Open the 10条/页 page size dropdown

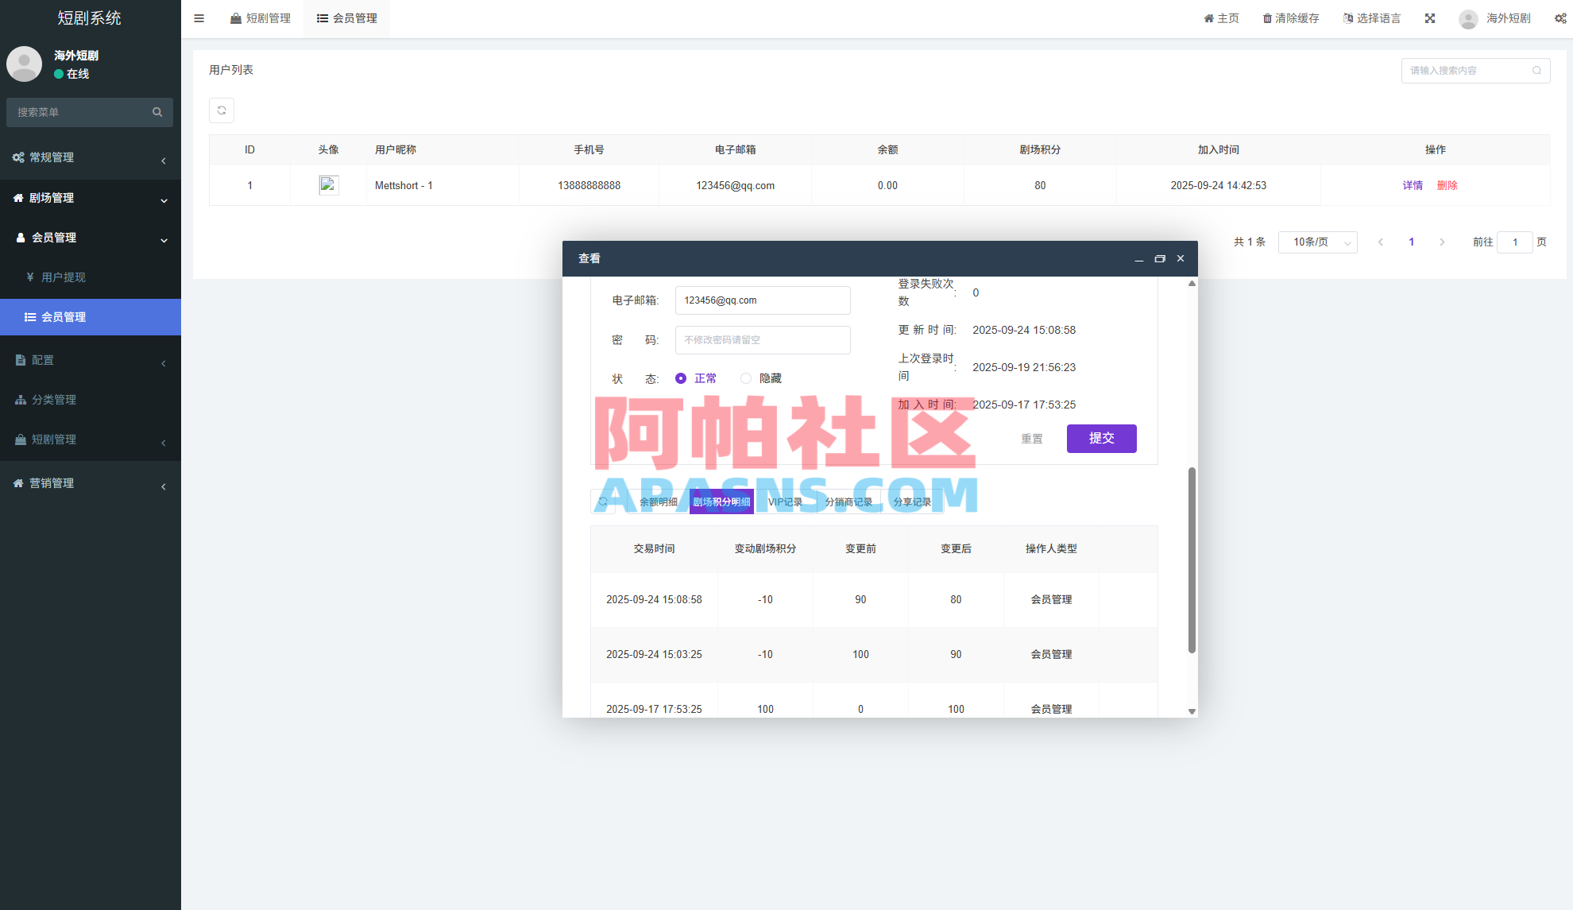tap(1317, 242)
